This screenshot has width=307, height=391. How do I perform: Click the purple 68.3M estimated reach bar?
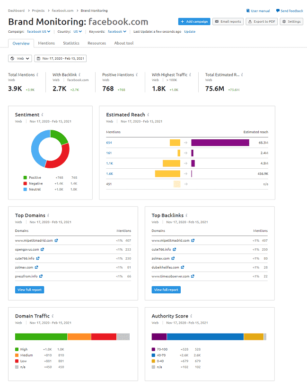pos(220,143)
